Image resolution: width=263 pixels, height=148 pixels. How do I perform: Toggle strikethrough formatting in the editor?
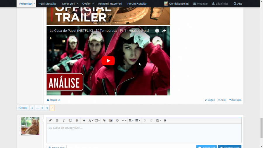click(77, 121)
